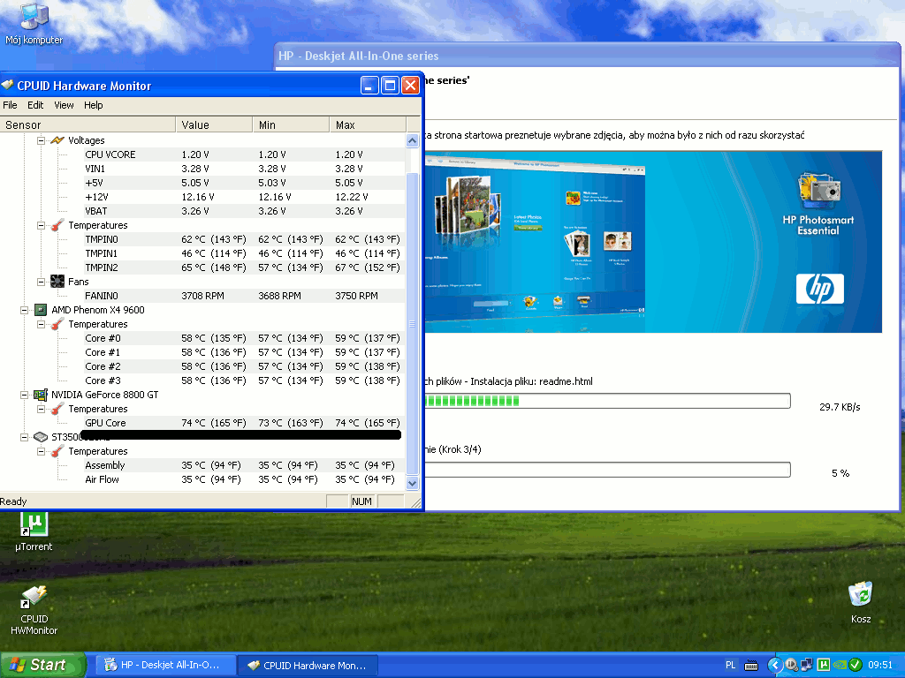This screenshot has width=905, height=678.
Task: Click the Fans category fan icon
Action: click(57, 282)
